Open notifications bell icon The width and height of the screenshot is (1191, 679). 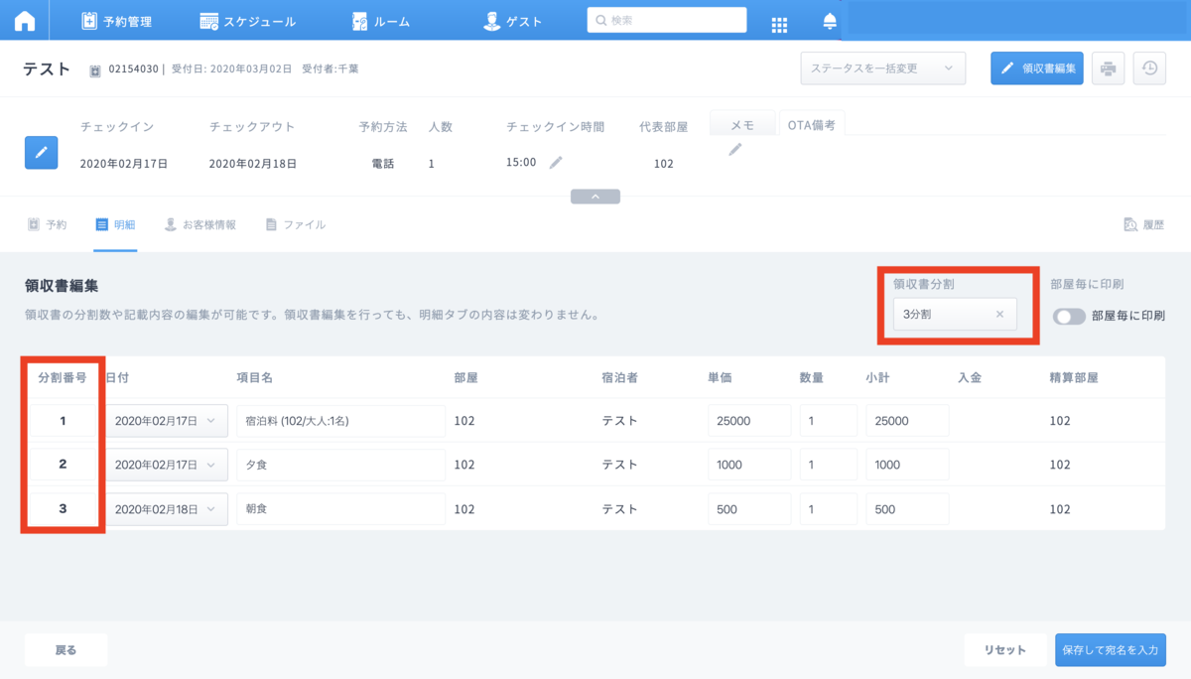click(x=830, y=22)
